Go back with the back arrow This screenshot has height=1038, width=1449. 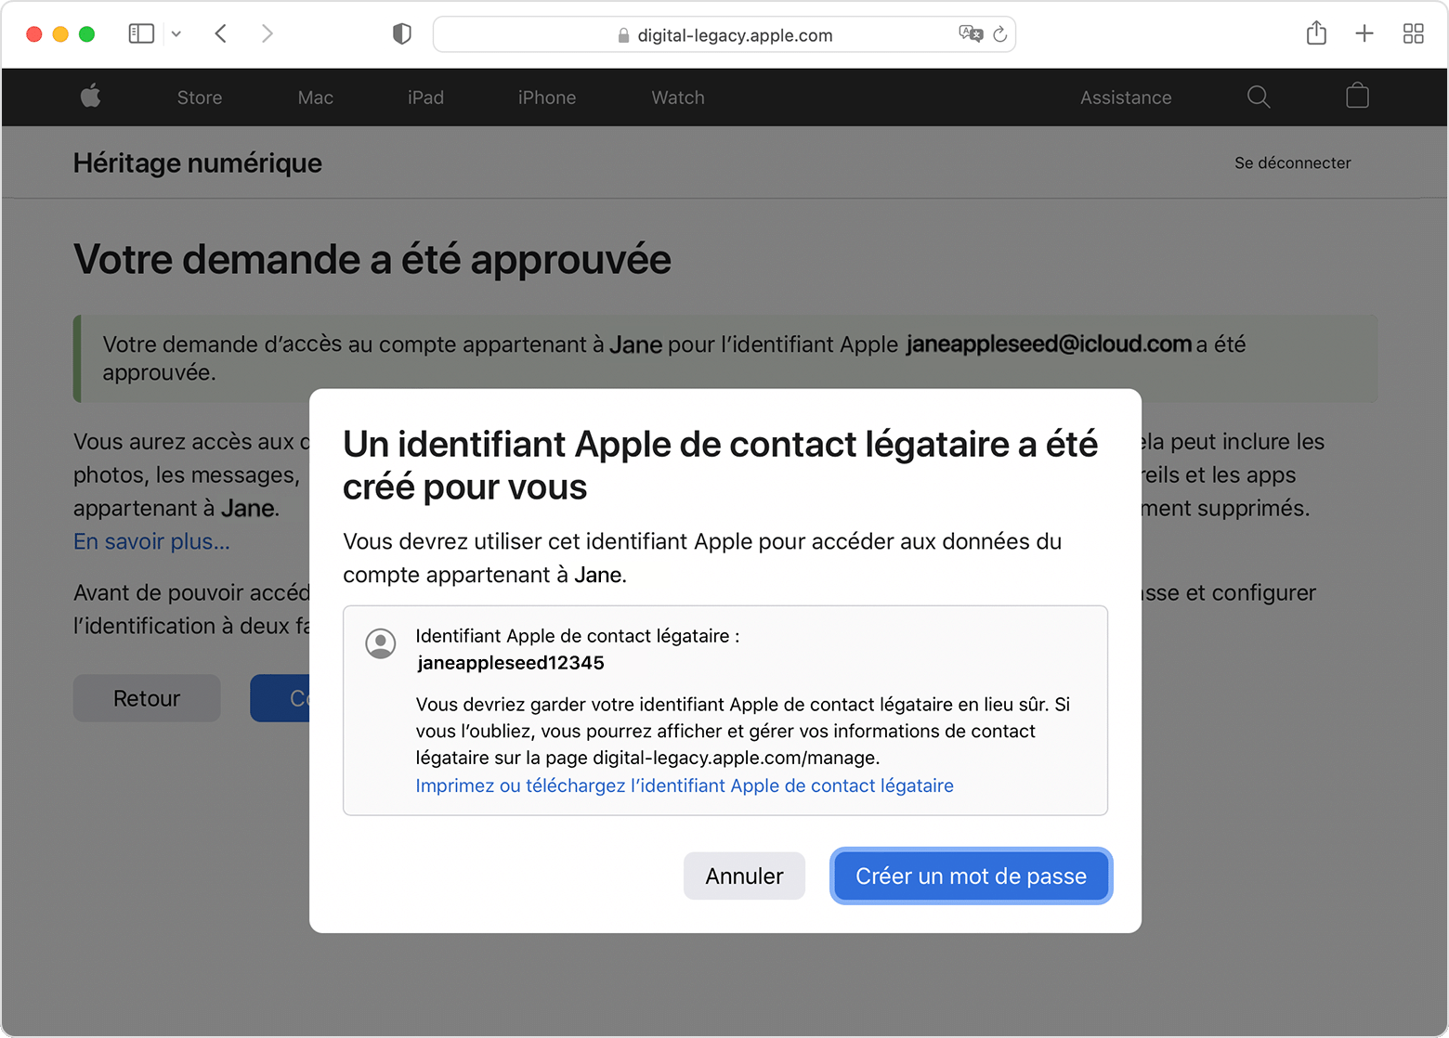221,34
